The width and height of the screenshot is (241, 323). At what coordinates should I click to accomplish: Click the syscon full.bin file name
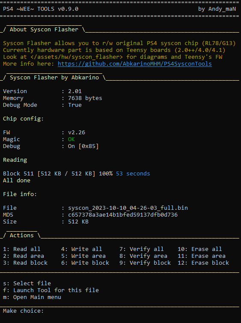128,208
